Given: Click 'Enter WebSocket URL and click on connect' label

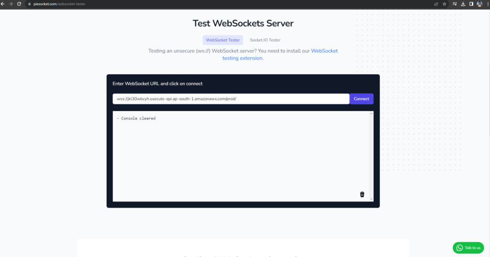Looking at the screenshot, I should point(157,84).
